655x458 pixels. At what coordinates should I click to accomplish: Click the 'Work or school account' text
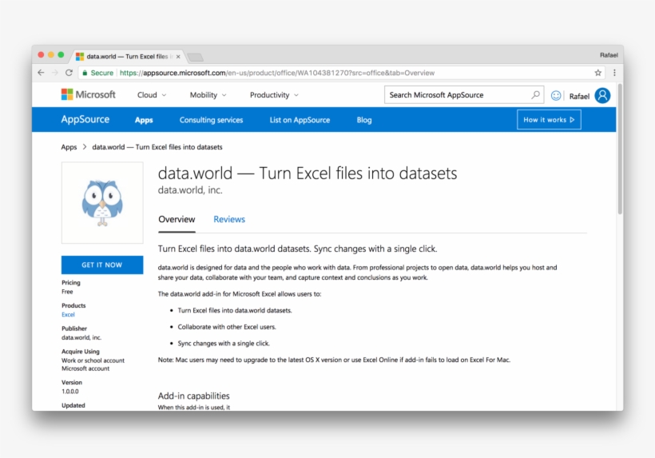click(93, 360)
